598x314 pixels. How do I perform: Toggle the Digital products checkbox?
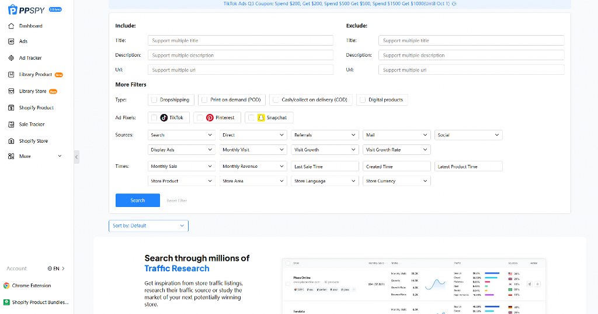(363, 100)
